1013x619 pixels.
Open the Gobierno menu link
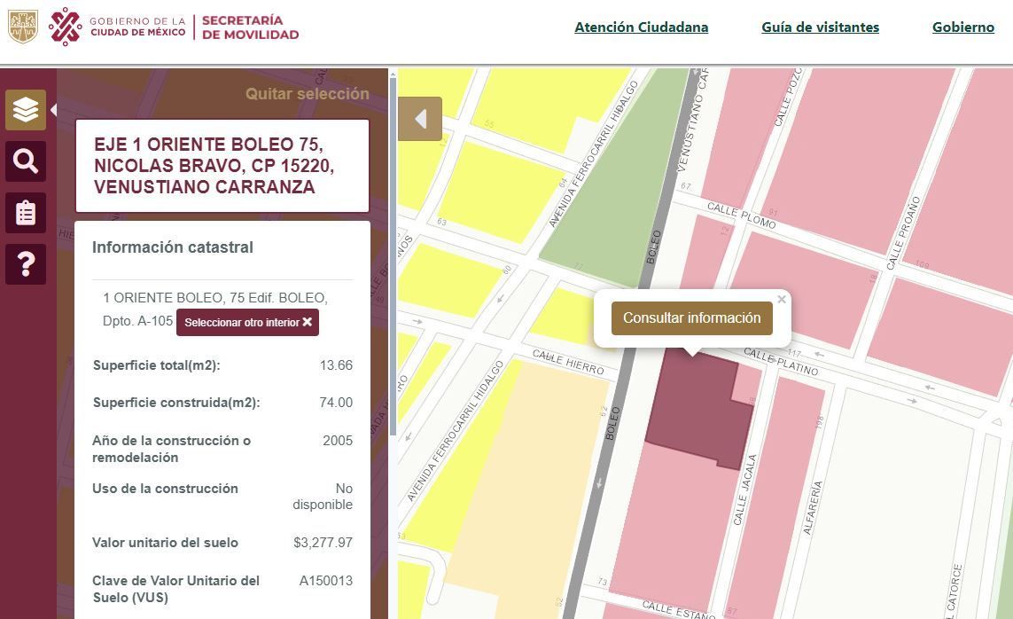click(x=962, y=27)
